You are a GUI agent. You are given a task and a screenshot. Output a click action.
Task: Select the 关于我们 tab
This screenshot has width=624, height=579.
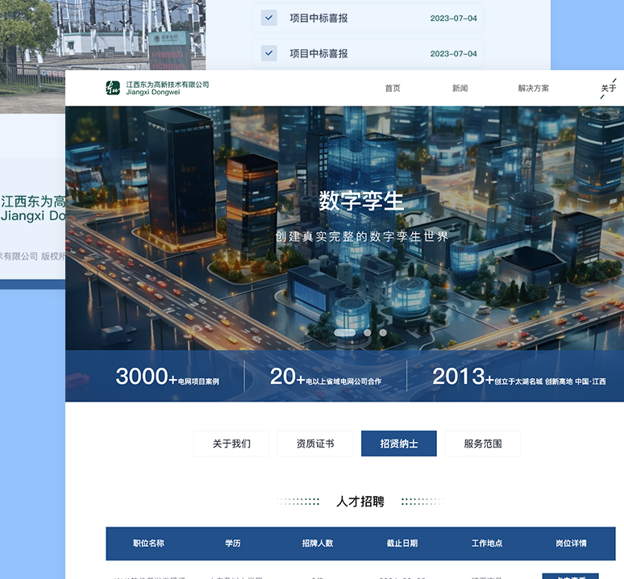pos(231,444)
